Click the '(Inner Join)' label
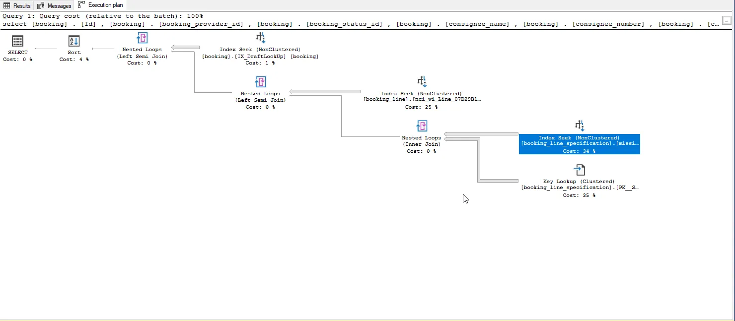The height and width of the screenshot is (321, 735). [x=422, y=144]
